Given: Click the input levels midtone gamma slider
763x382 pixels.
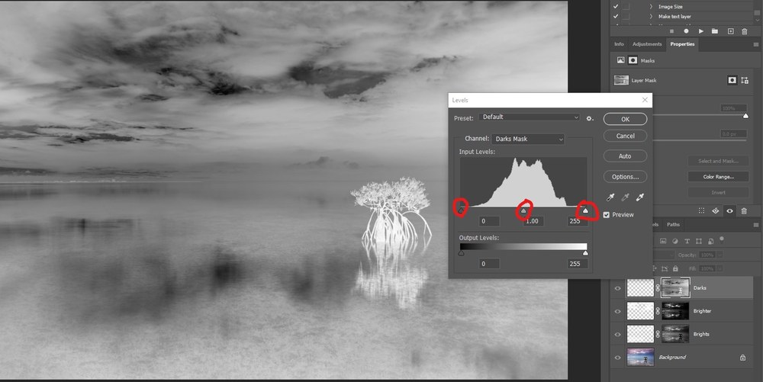Looking at the screenshot, I should click(523, 210).
